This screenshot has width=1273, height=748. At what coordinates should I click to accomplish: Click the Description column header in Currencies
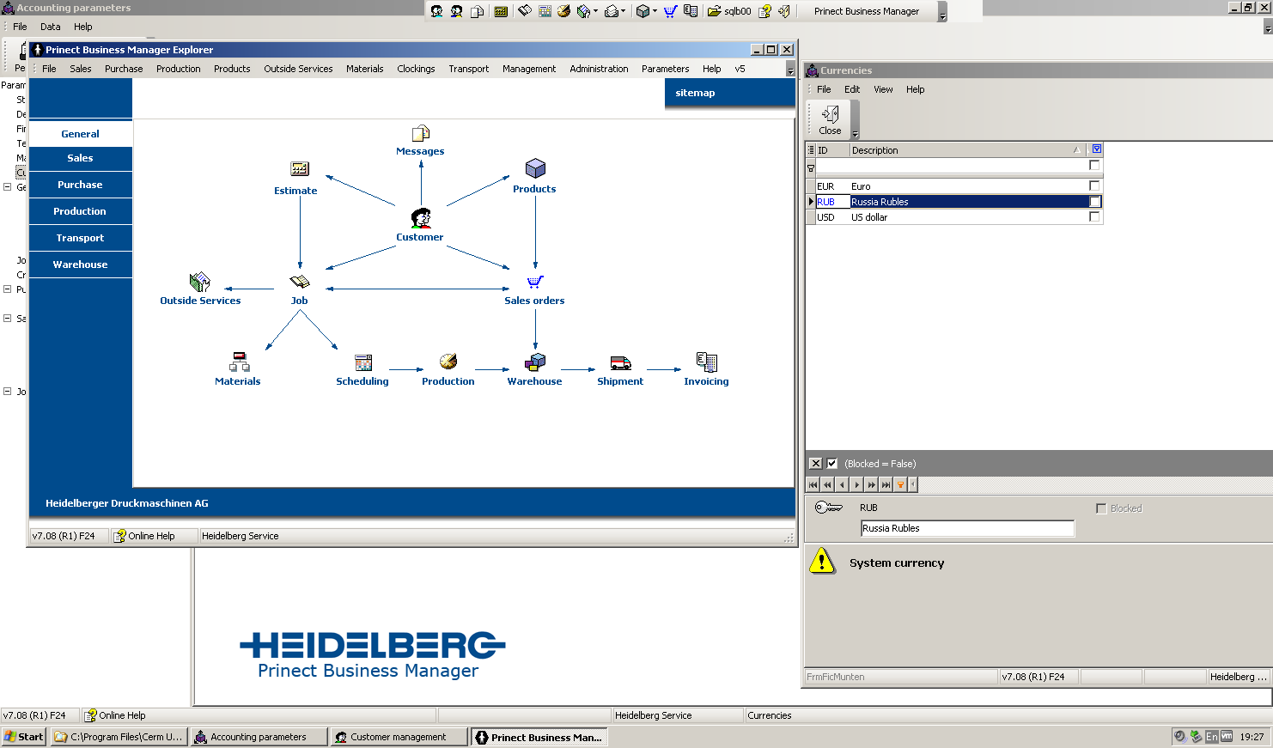(967, 150)
